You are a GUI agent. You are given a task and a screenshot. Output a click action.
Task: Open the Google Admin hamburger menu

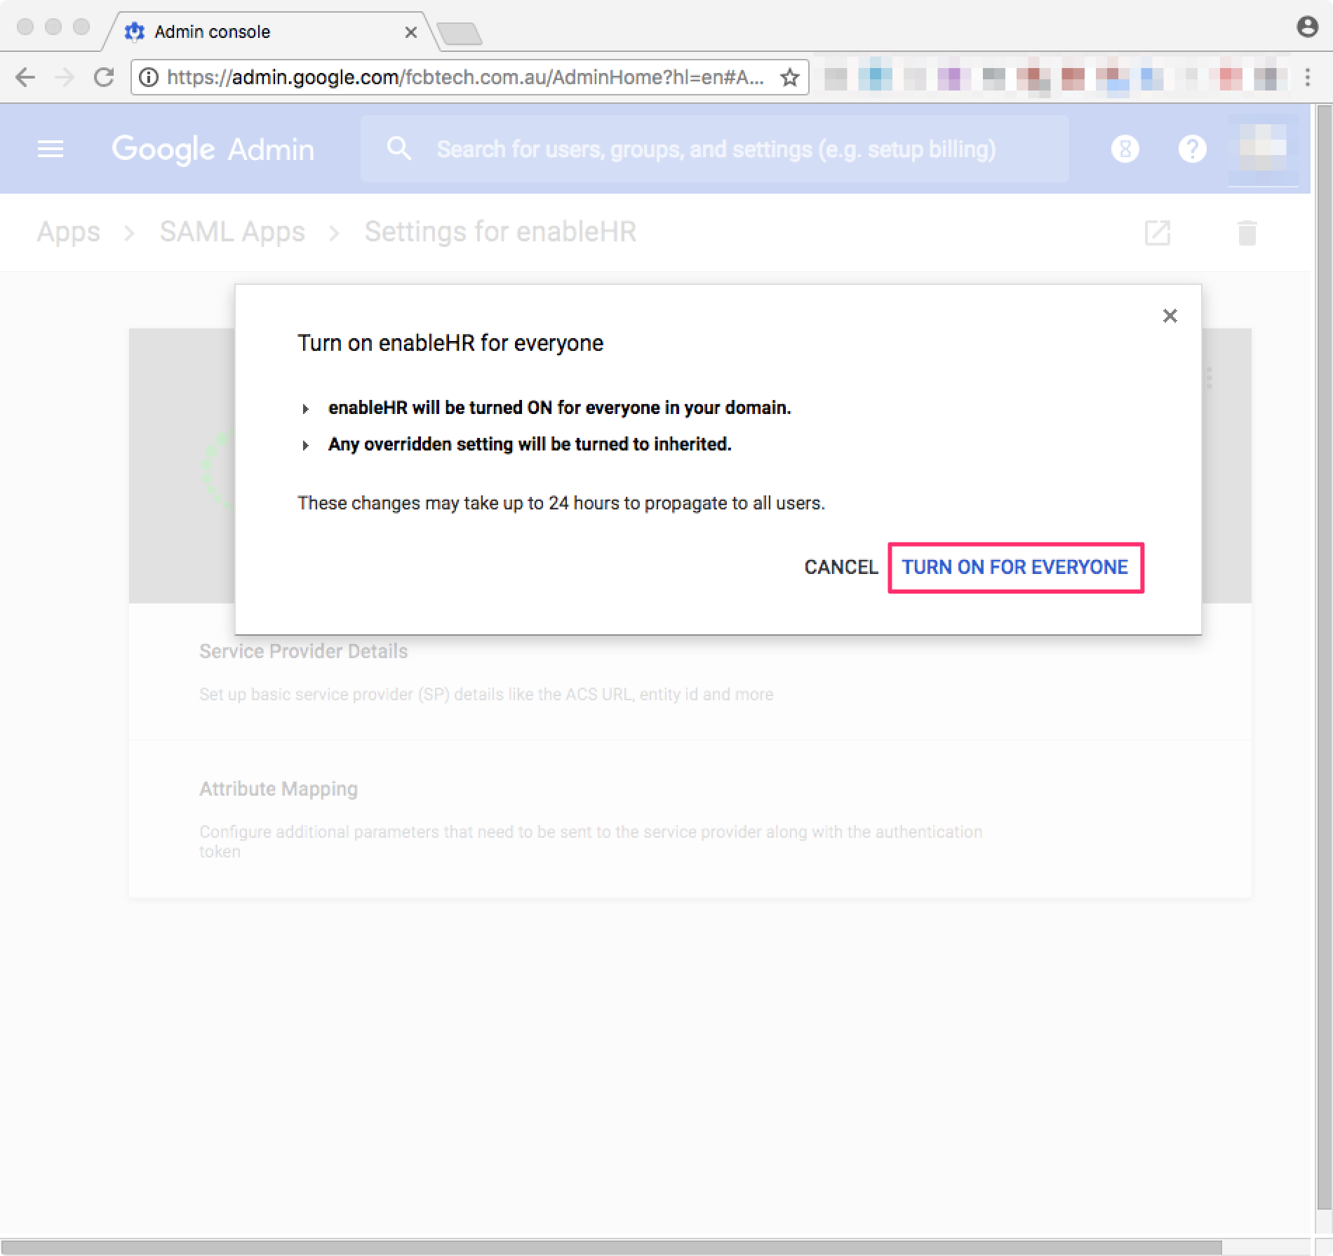(x=51, y=149)
